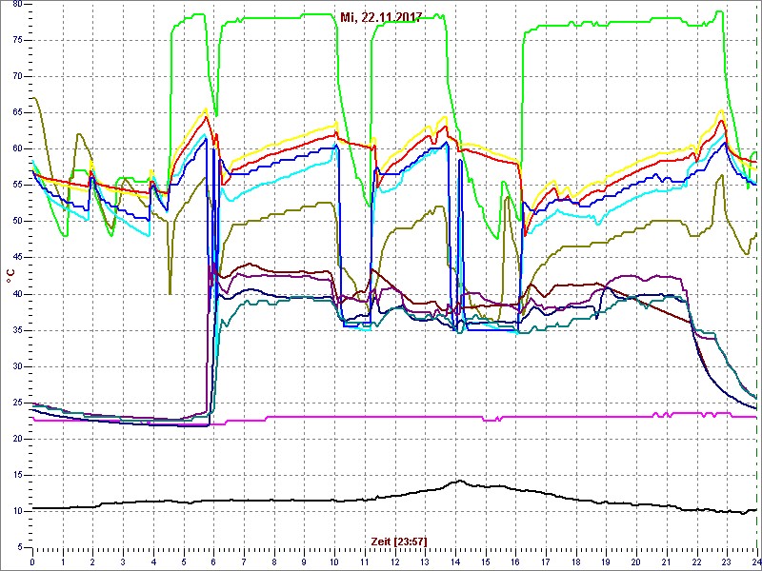Viewport: 762px width, 571px height.
Task: Click the 'Zeit [23:57]' time label
Action: 399,541
